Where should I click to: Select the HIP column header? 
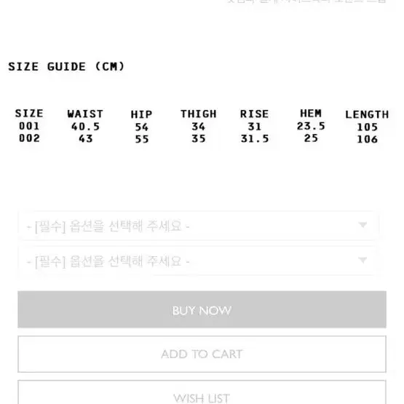pos(141,114)
